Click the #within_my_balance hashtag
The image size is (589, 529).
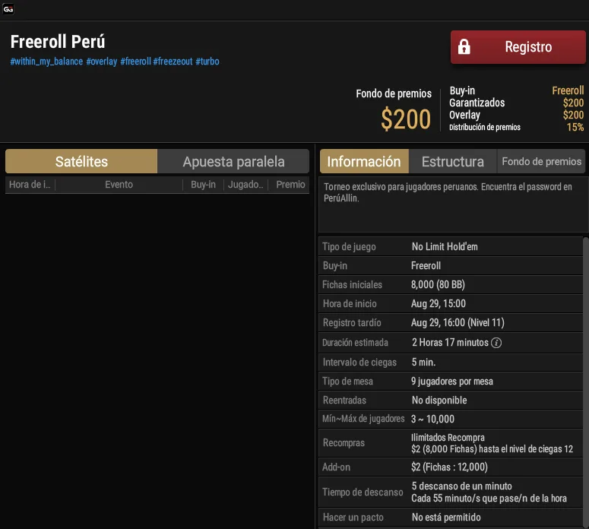pyautogui.click(x=46, y=62)
